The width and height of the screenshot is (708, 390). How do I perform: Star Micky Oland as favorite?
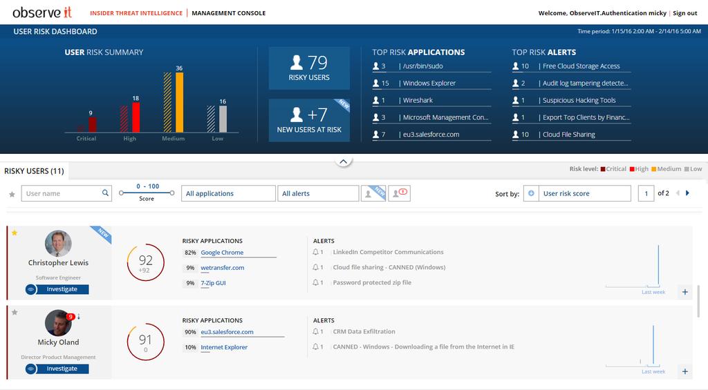tap(15, 312)
